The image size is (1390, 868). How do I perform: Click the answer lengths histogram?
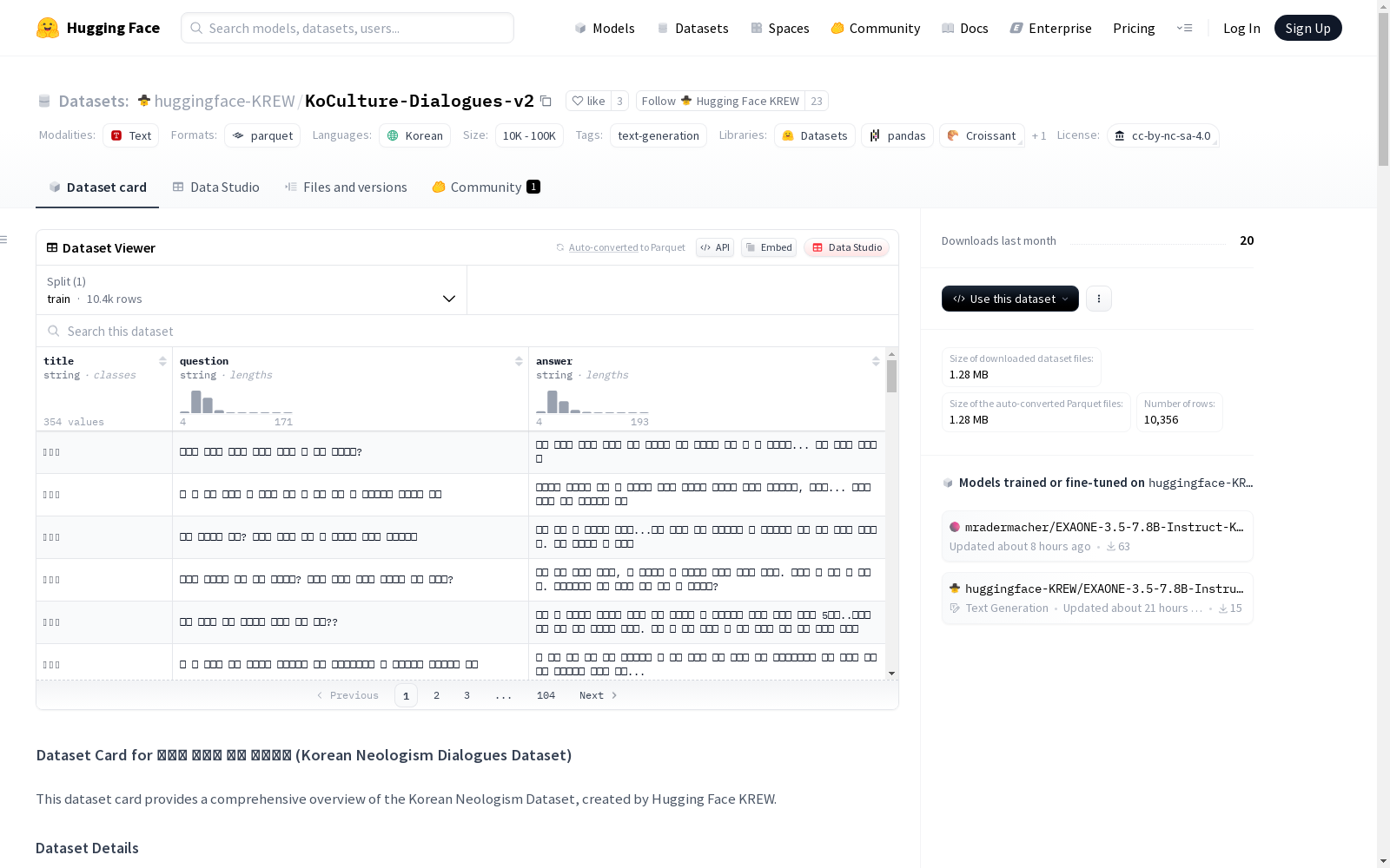[x=592, y=401]
